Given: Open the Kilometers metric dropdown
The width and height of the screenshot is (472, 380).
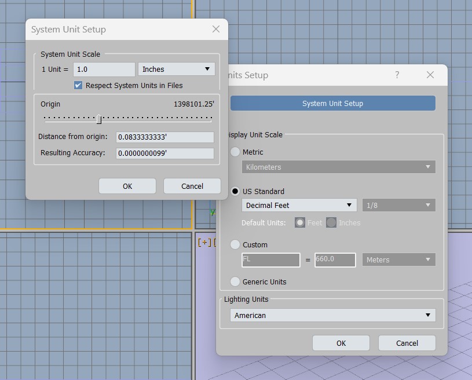Looking at the screenshot, I should [x=339, y=167].
